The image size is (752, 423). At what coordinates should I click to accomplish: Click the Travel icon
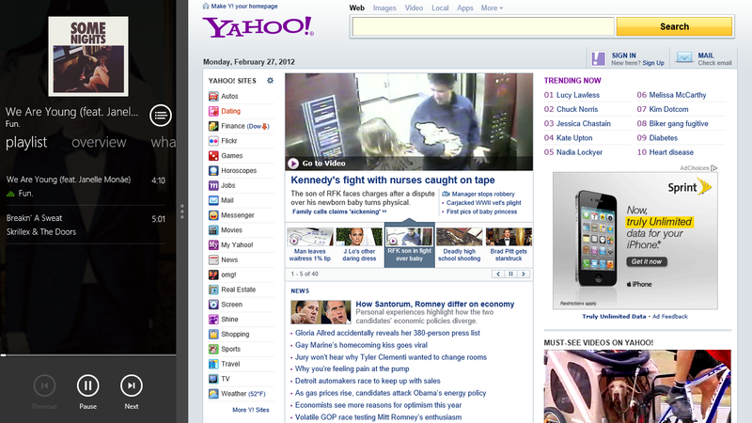point(213,364)
